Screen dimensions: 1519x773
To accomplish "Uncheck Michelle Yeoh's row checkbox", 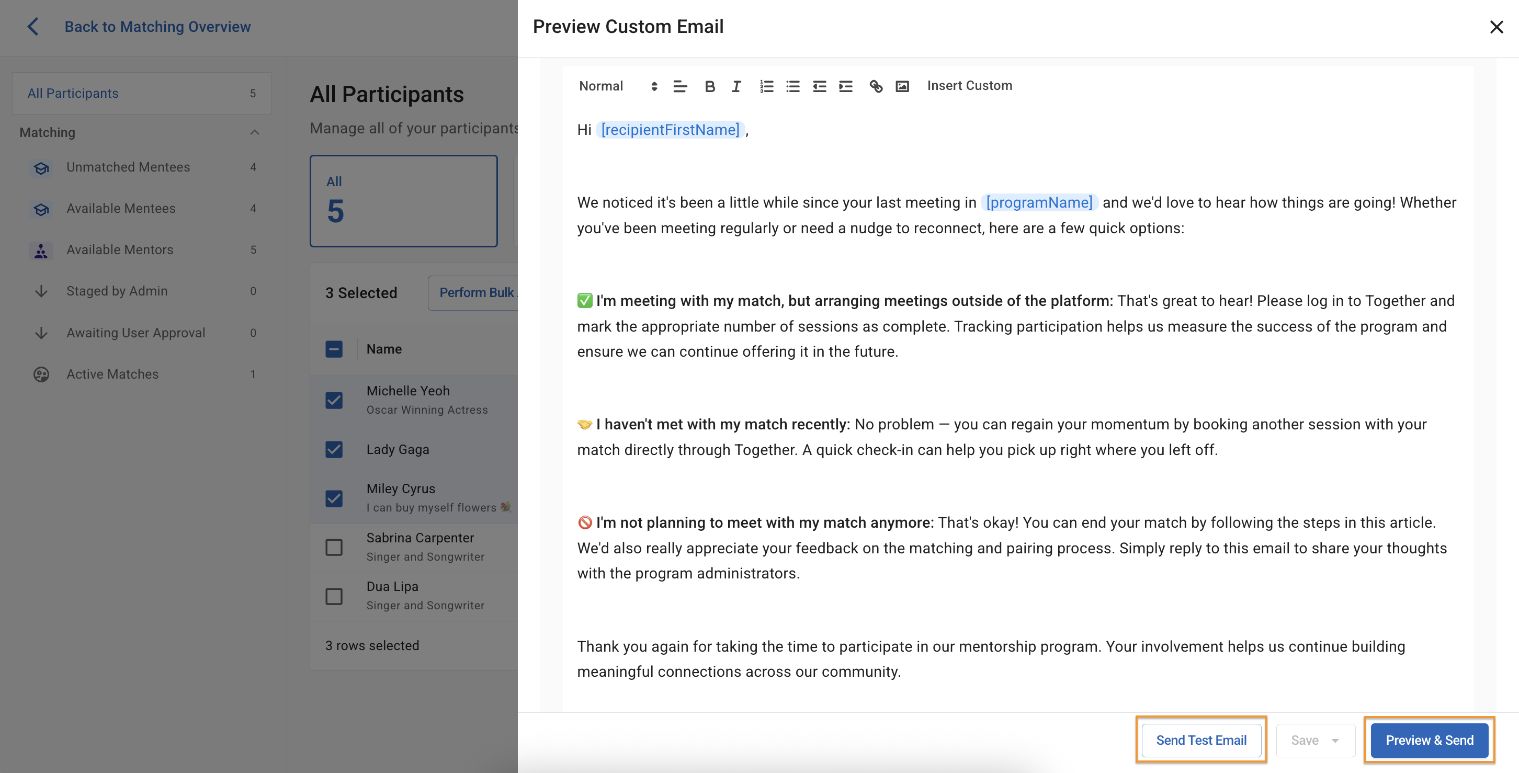I will coord(334,400).
